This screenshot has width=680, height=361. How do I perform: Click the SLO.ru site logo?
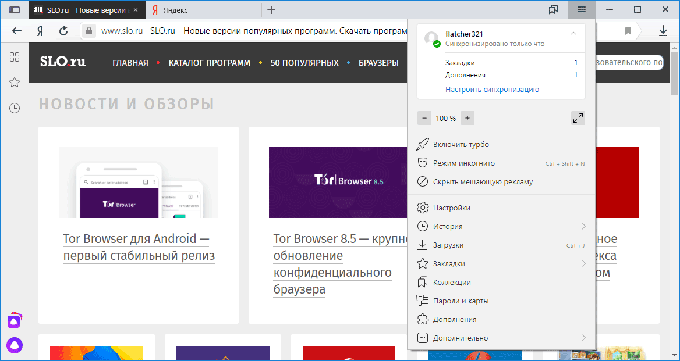[x=63, y=62]
